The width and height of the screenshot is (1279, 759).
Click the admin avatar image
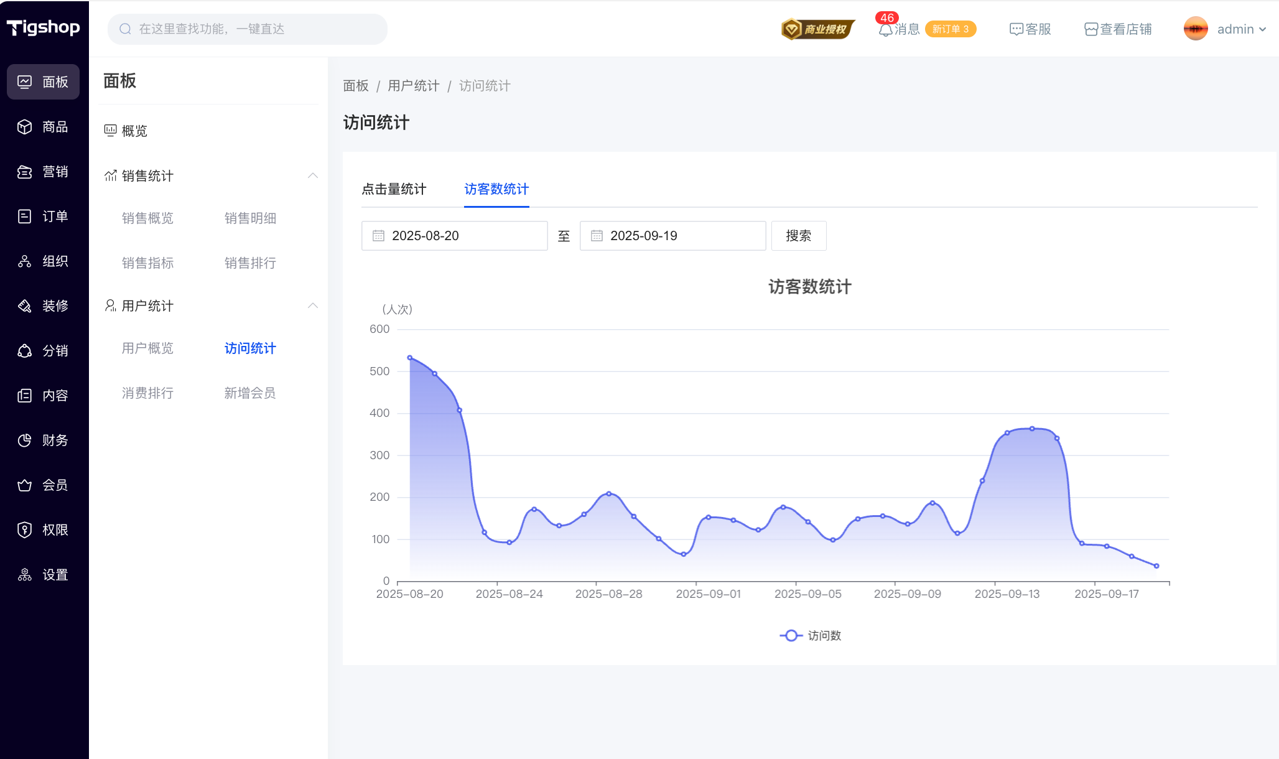(1196, 29)
